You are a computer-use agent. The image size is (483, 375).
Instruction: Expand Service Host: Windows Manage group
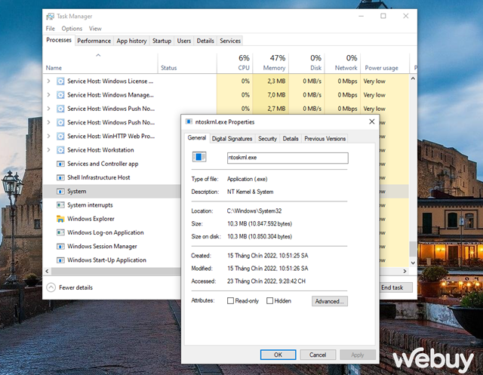pyautogui.click(x=48, y=95)
